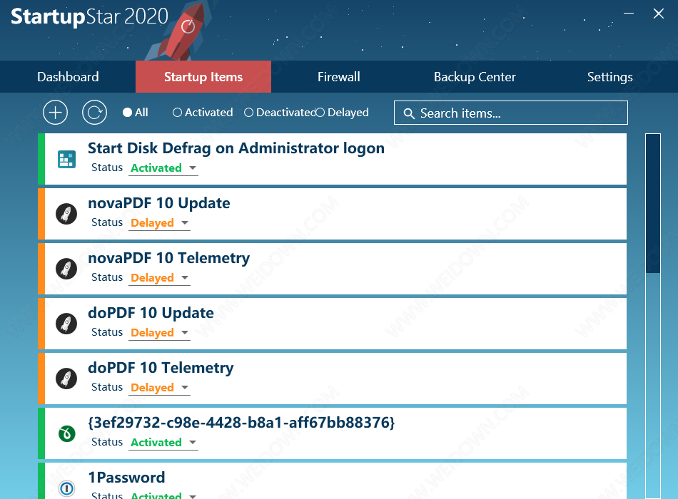The image size is (678, 499).
Task: Open the Backup Center tab
Action: tap(475, 77)
